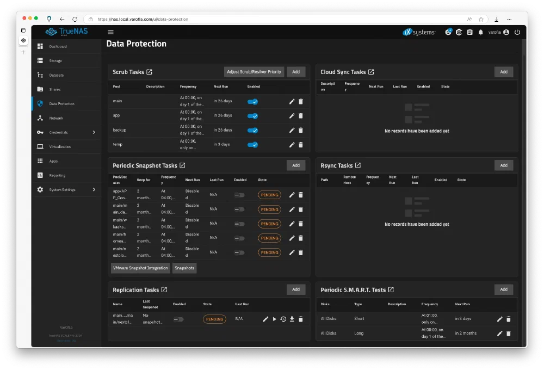
Task: Run the replication task now
Action: (275, 319)
